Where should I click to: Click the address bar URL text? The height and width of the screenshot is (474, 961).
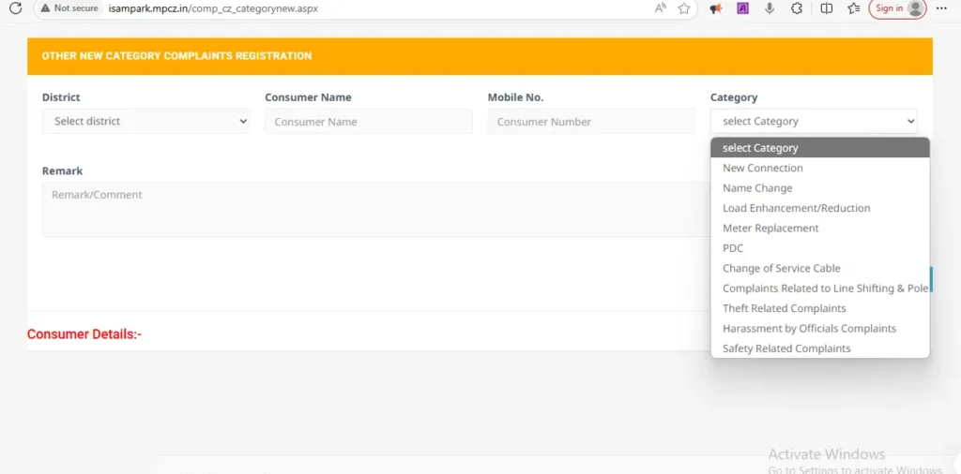[x=213, y=9]
